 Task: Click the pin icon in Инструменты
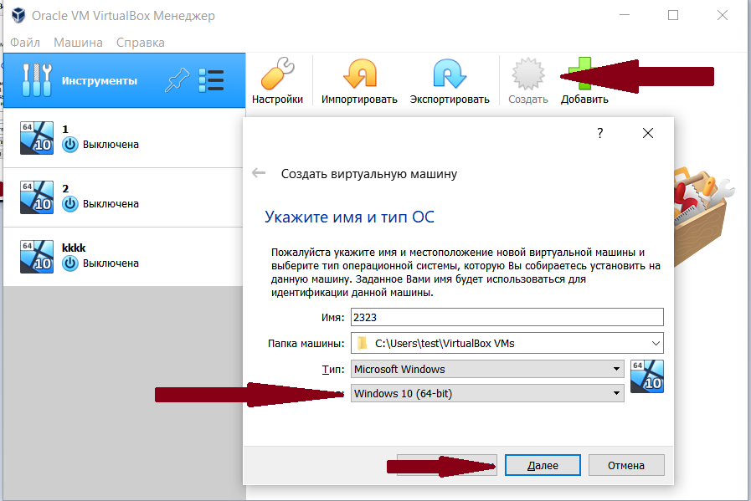point(177,80)
